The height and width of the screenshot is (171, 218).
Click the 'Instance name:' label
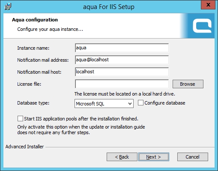[33, 48]
